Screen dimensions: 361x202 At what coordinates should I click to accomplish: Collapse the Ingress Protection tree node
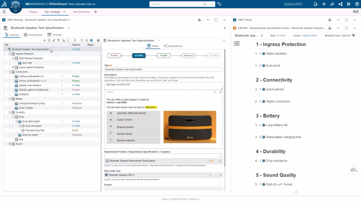(10, 54)
